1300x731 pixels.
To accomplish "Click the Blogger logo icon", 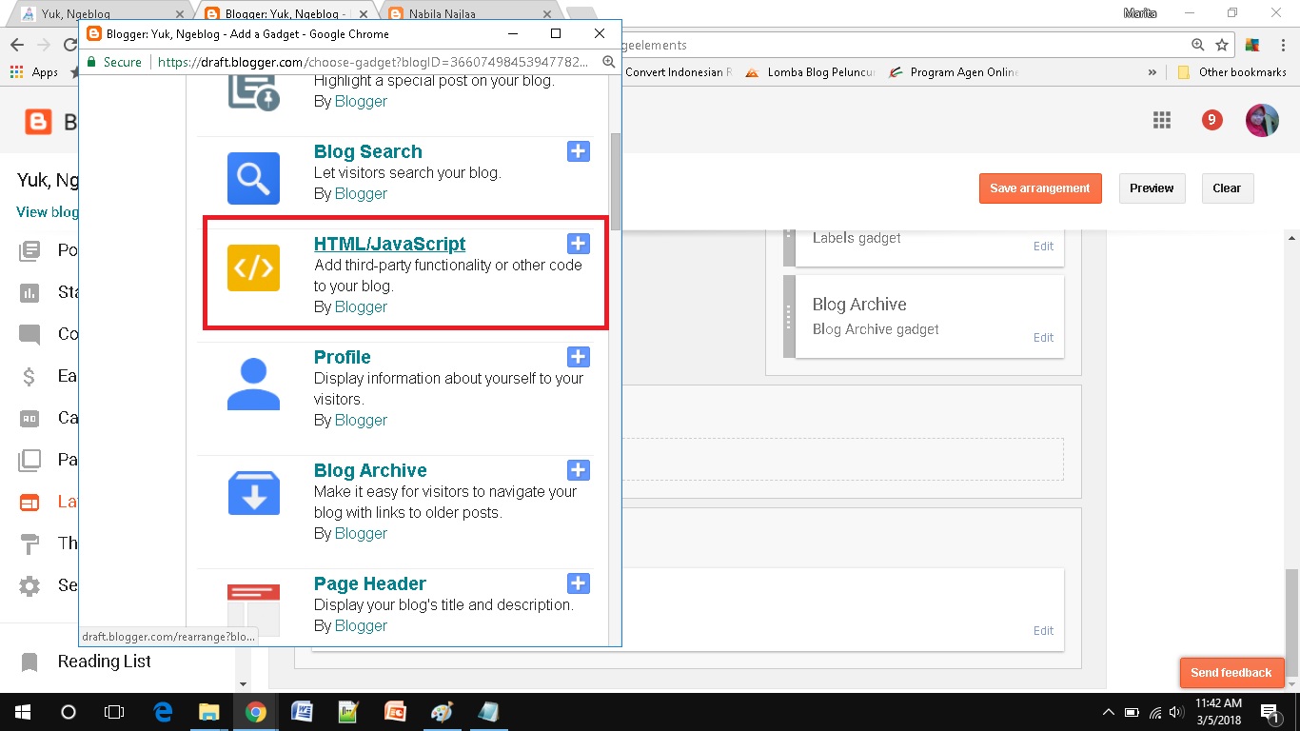I will [x=38, y=121].
